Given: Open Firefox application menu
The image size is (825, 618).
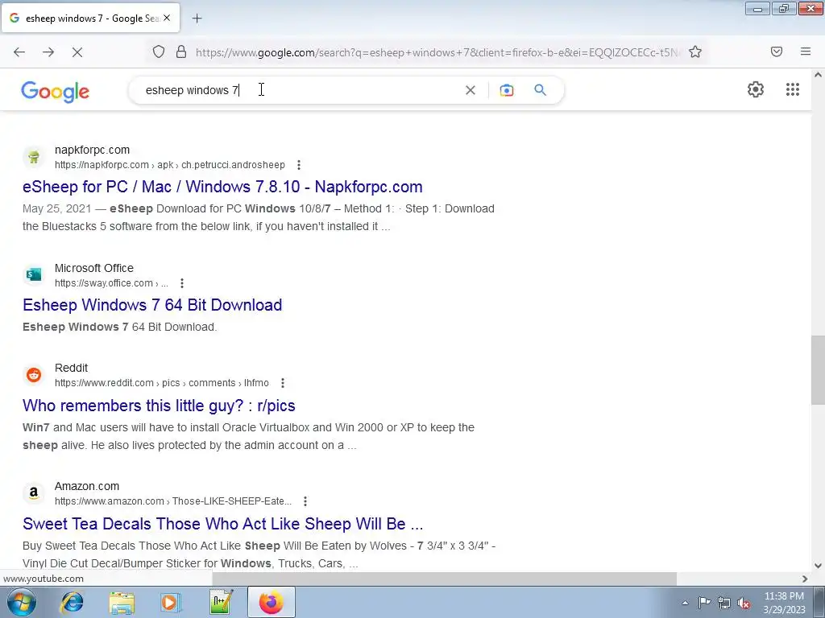Looking at the screenshot, I should tap(805, 51).
